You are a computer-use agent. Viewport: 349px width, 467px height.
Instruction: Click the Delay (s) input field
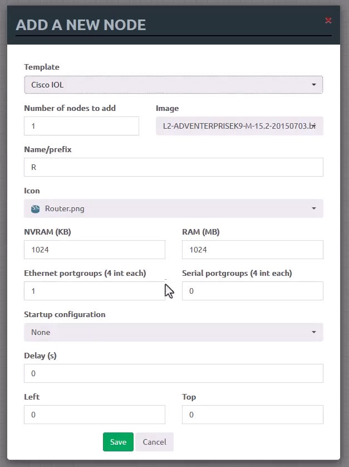174,373
